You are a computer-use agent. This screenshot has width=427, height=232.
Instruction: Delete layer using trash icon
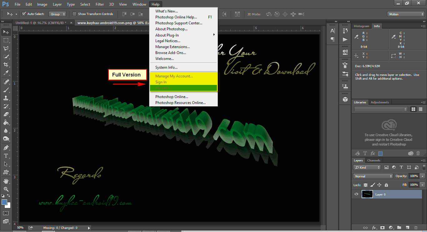click(x=415, y=228)
